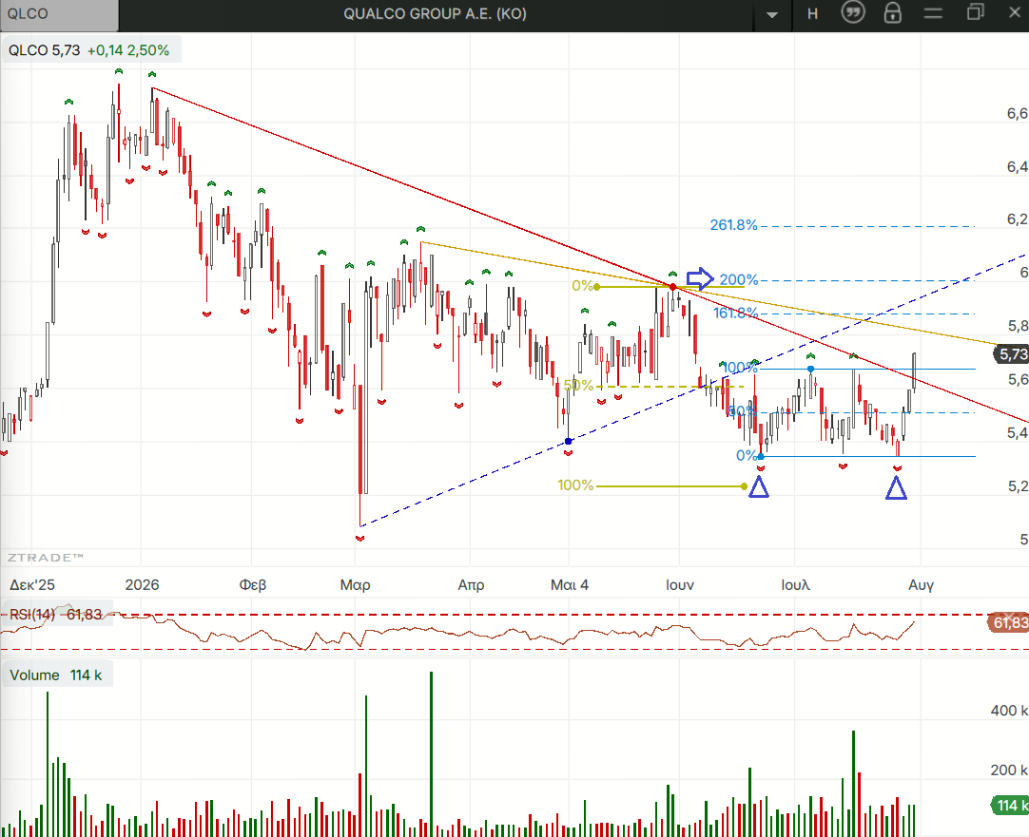This screenshot has height=837, width=1029.
Task: Open the comments quote icon
Action: (x=853, y=12)
